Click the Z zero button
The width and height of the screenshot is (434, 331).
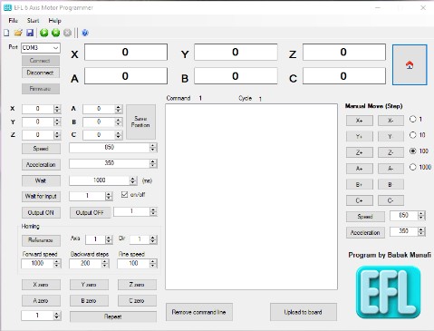pyautogui.click(x=137, y=285)
